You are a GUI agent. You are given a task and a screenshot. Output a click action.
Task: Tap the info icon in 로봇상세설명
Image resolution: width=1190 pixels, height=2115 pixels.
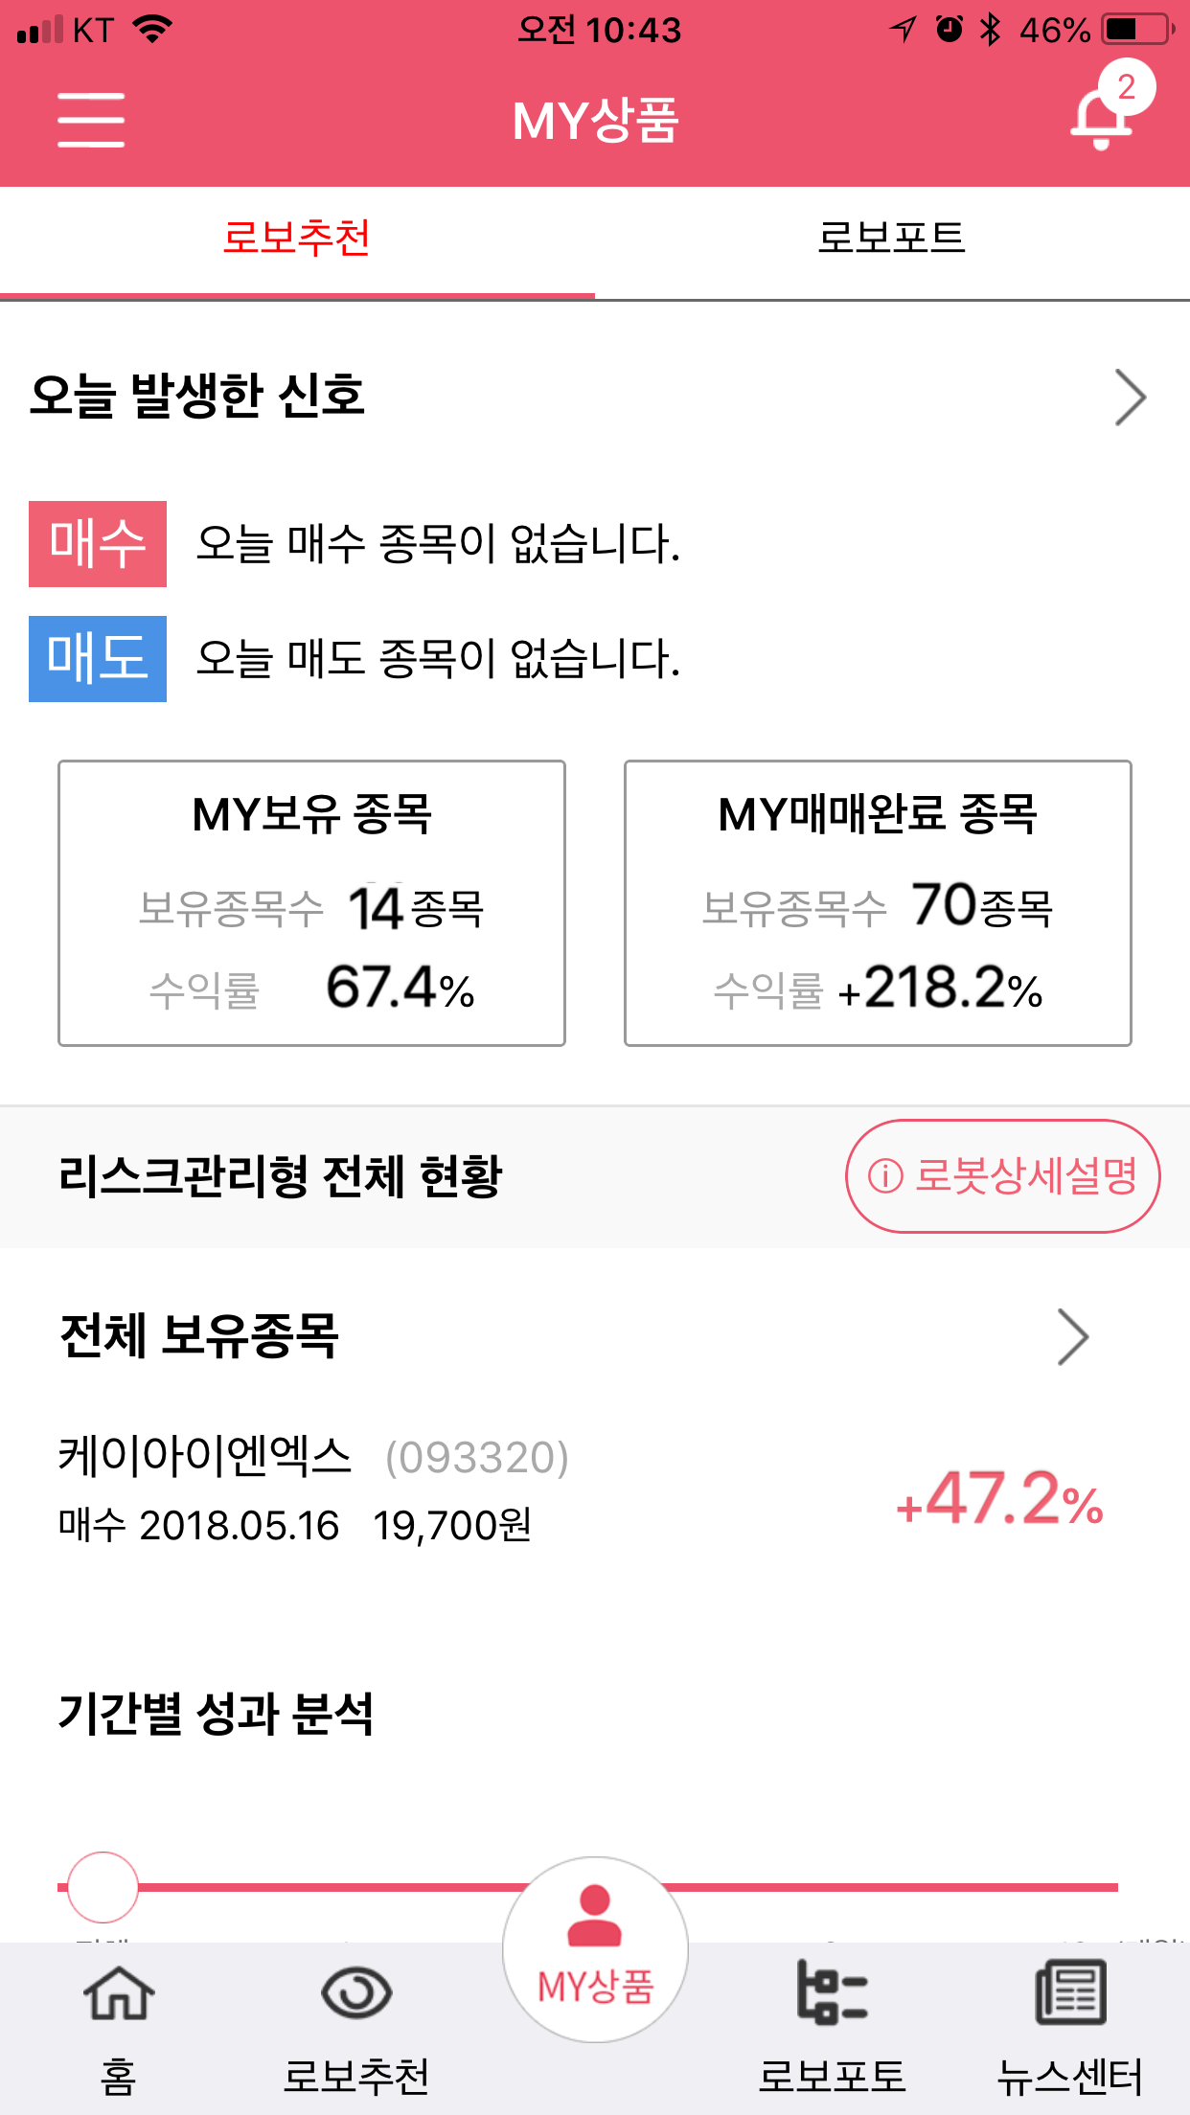[x=885, y=1175]
